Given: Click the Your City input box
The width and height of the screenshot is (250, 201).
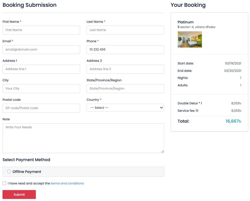Looking at the screenshot, I should (41, 88).
